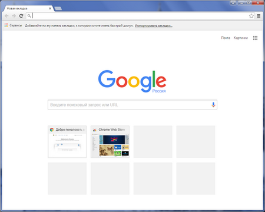Click the Chrome user profile button in title bar
265x212 pixels.
(233, 2)
